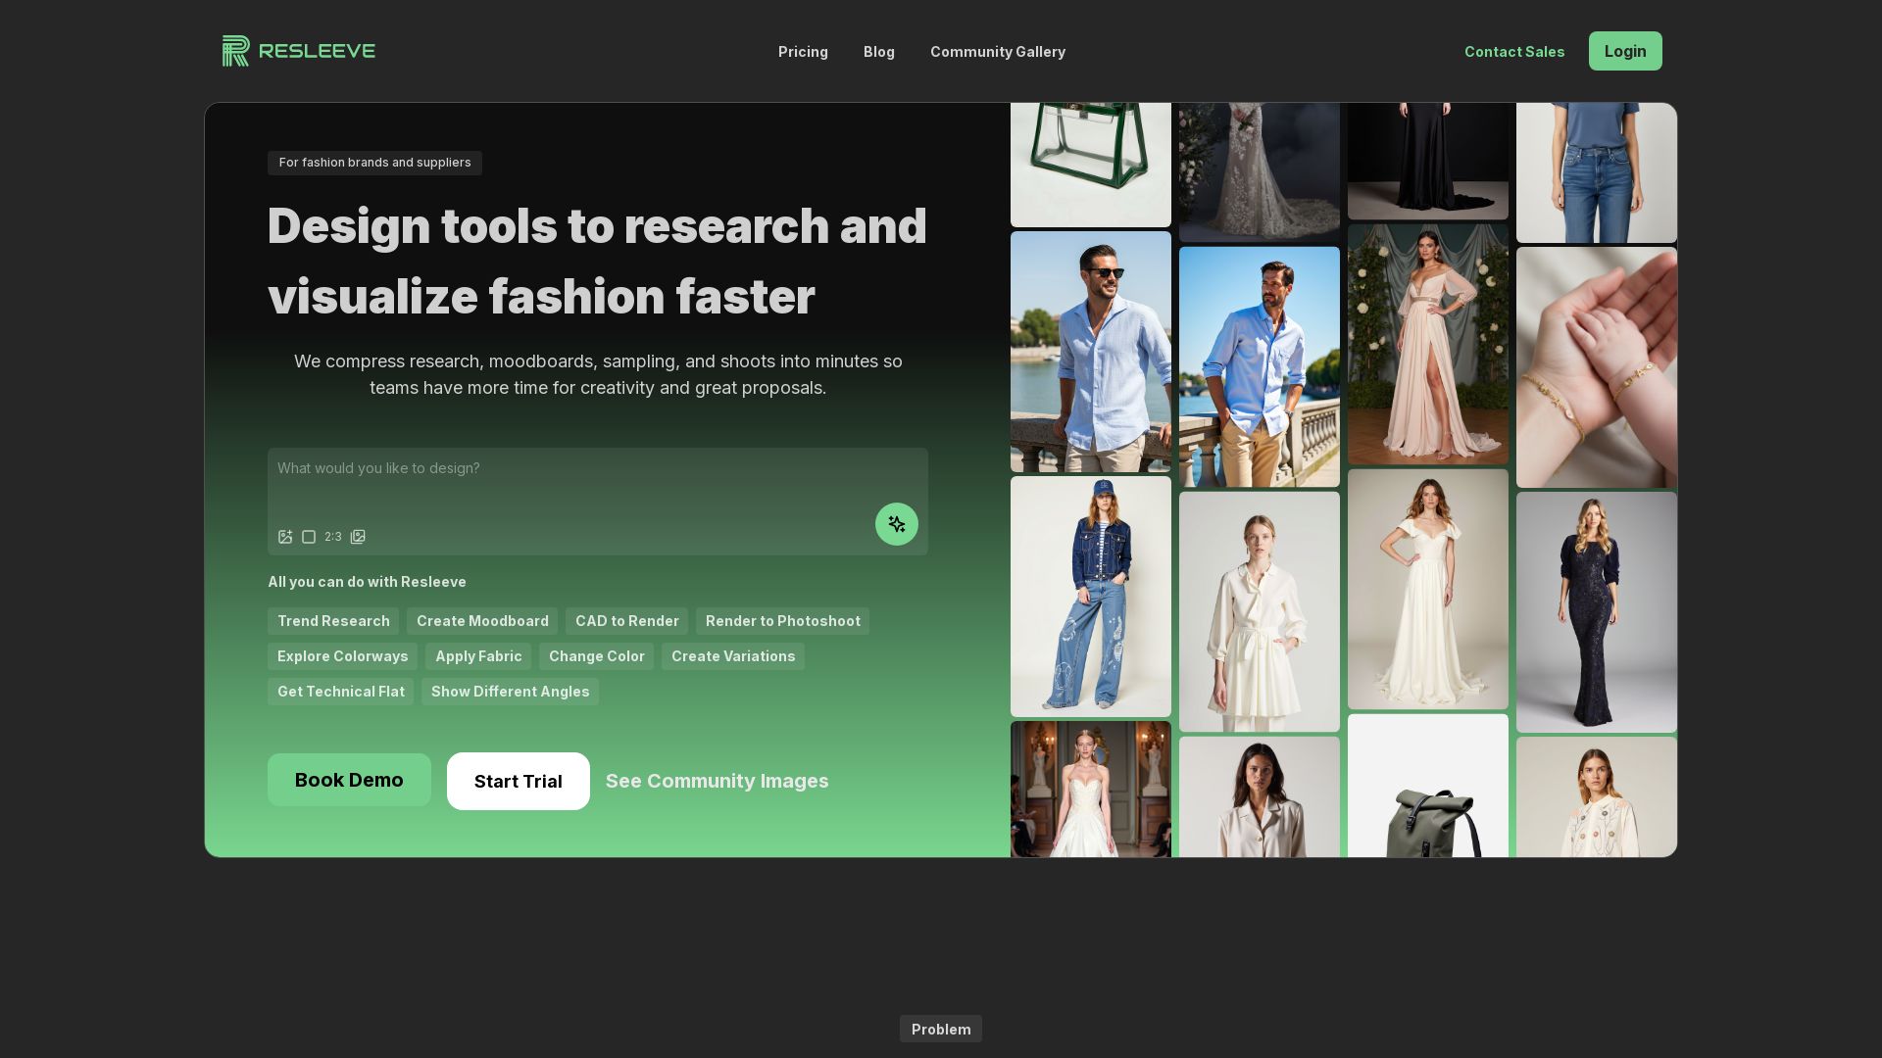Go to the Blog menu item

pyautogui.click(x=878, y=52)
